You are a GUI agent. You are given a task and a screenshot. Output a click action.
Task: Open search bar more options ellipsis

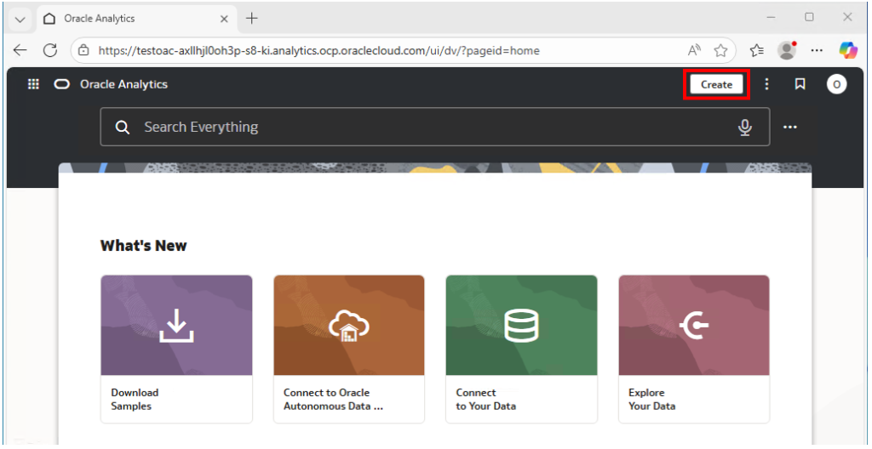[x=790, y=127]
